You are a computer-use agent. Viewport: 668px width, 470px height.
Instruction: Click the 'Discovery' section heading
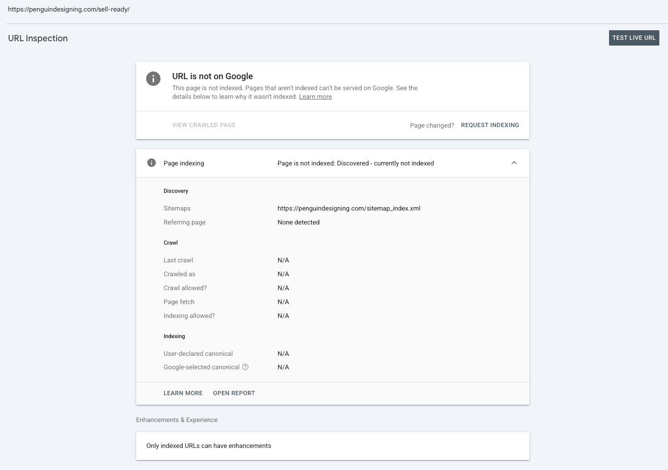(176, 191)
